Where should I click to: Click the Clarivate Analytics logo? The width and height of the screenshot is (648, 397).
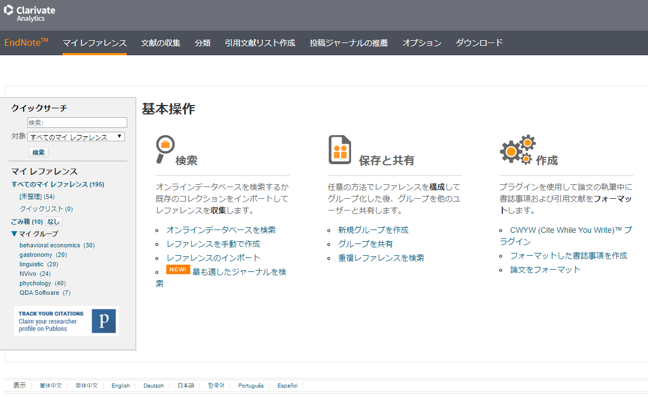(x=29, y=14)
